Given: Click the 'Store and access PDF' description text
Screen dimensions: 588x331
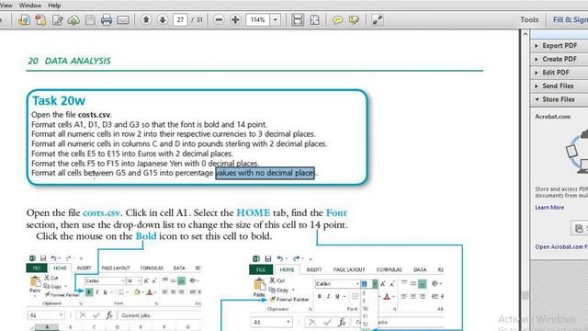Looking at the screenshot, I should click(561, 192).
